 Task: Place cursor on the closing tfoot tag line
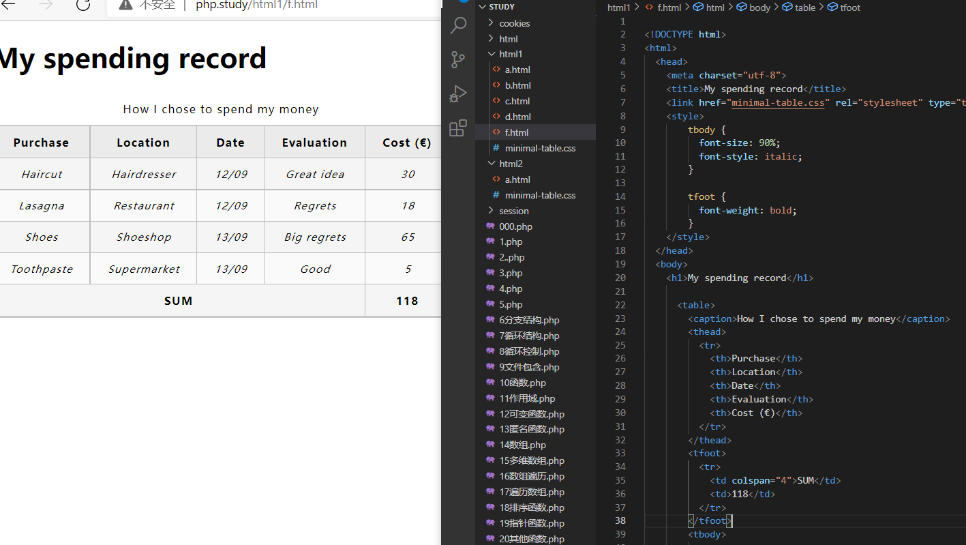(x=710, y=520)
